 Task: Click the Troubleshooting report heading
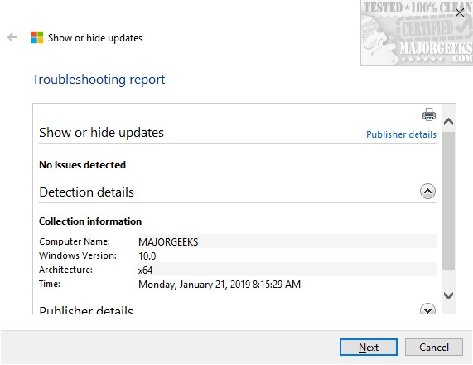(x=99, y=80)
